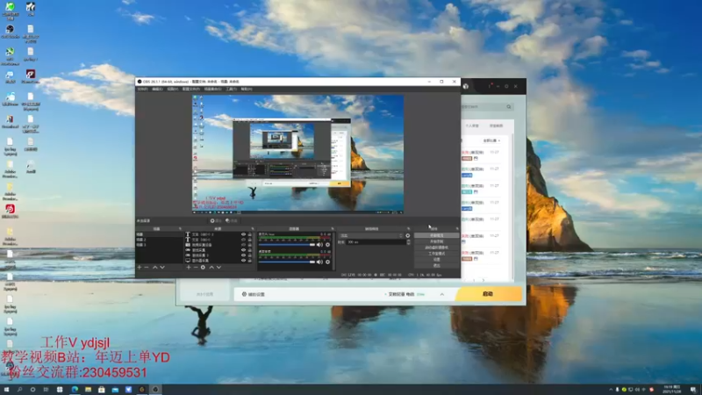
Task: Move selected scene up in Scenes panel
Action: pyautogui.click(x=155, y=268)
